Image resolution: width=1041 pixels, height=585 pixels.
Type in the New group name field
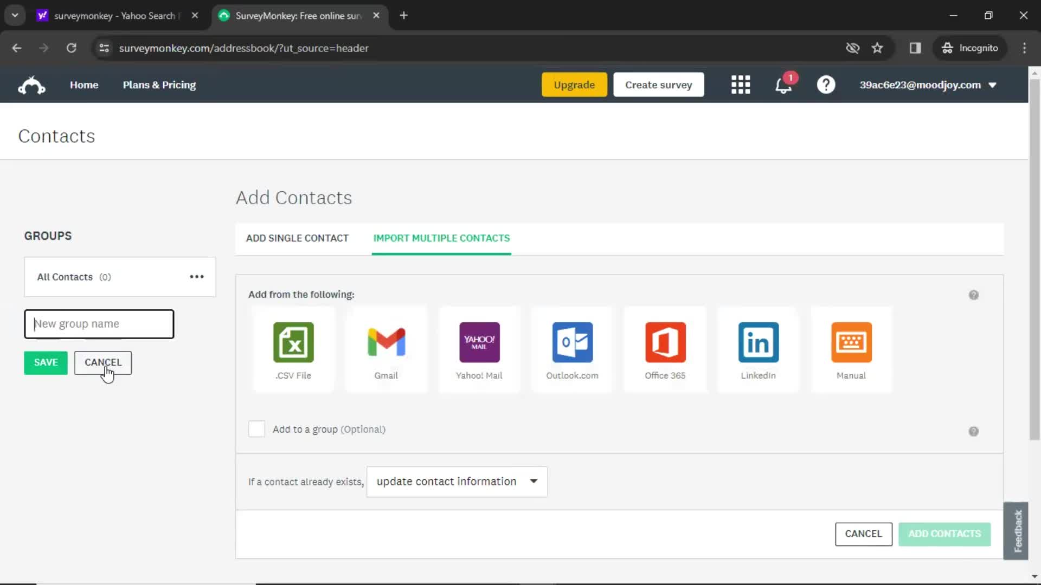[99, 323]
